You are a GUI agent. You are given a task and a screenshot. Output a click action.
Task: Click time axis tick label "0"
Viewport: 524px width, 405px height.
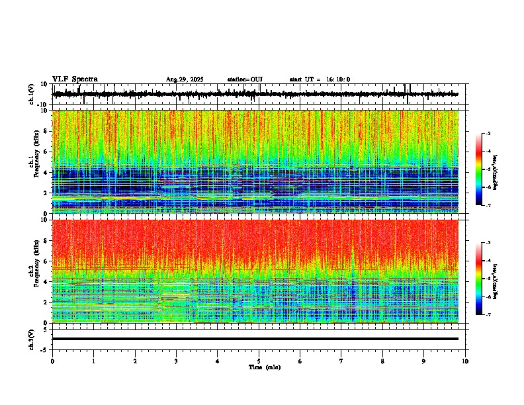point(52,361)
